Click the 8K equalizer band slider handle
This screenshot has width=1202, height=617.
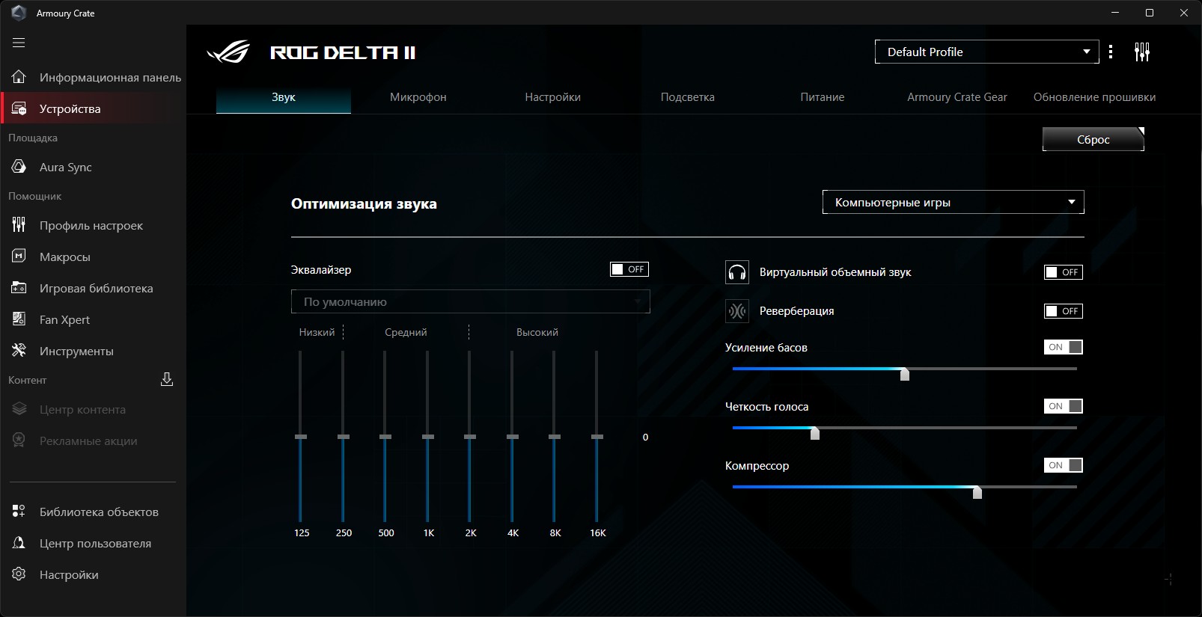coord(555,437)
